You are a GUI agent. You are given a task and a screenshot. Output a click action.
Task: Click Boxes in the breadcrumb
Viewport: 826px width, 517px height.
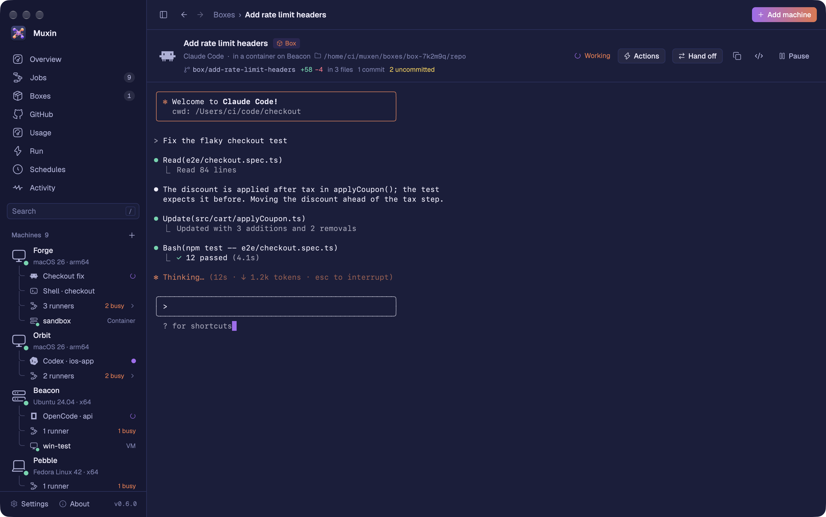point(224,15)
